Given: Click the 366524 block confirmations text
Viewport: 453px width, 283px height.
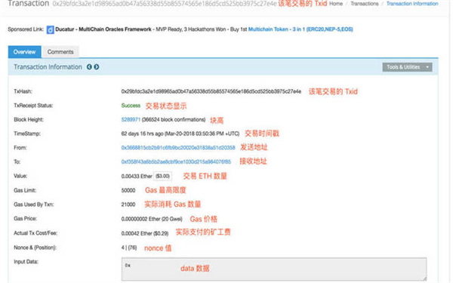Looking at the screenshot, I should (x=174, y=119).
